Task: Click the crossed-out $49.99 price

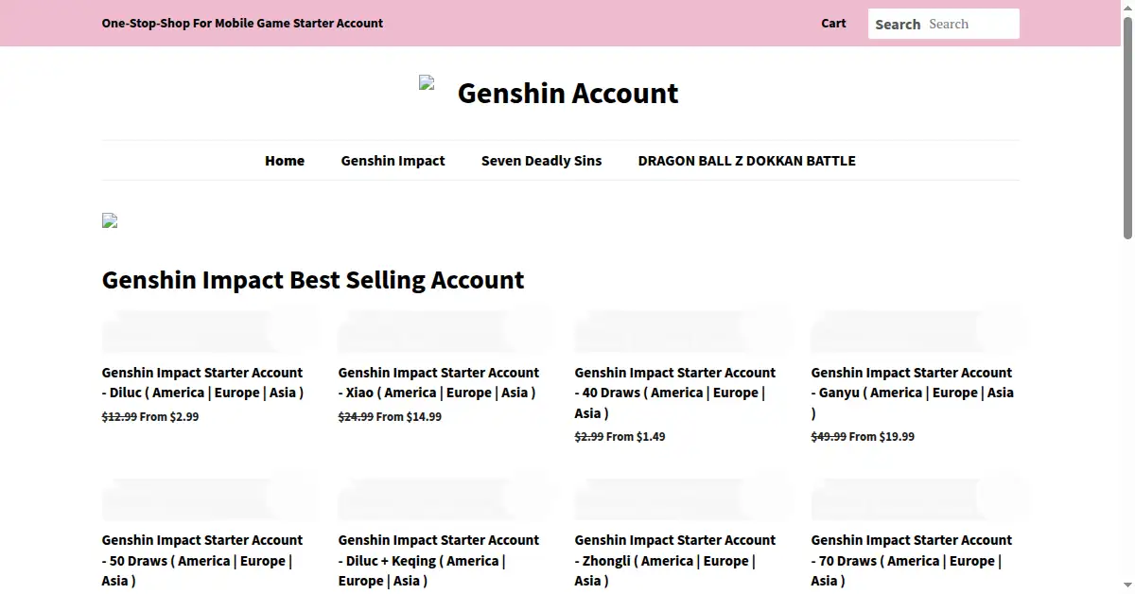Action: pyautogui.click(x=829, y=436)
